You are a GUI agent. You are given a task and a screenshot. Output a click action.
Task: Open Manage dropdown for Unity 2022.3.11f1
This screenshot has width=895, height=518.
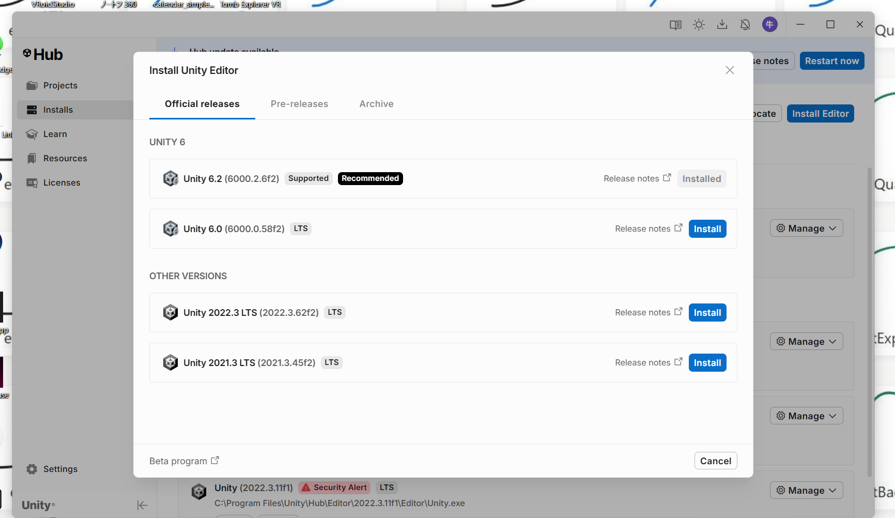pos(807,491)
